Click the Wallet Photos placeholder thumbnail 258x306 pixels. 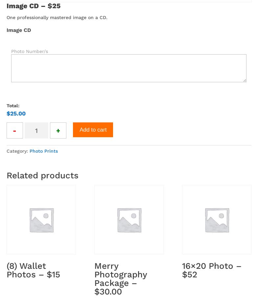tap(41, 219)
